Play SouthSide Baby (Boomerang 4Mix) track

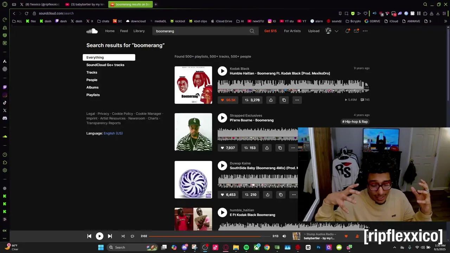coord(222,166)
